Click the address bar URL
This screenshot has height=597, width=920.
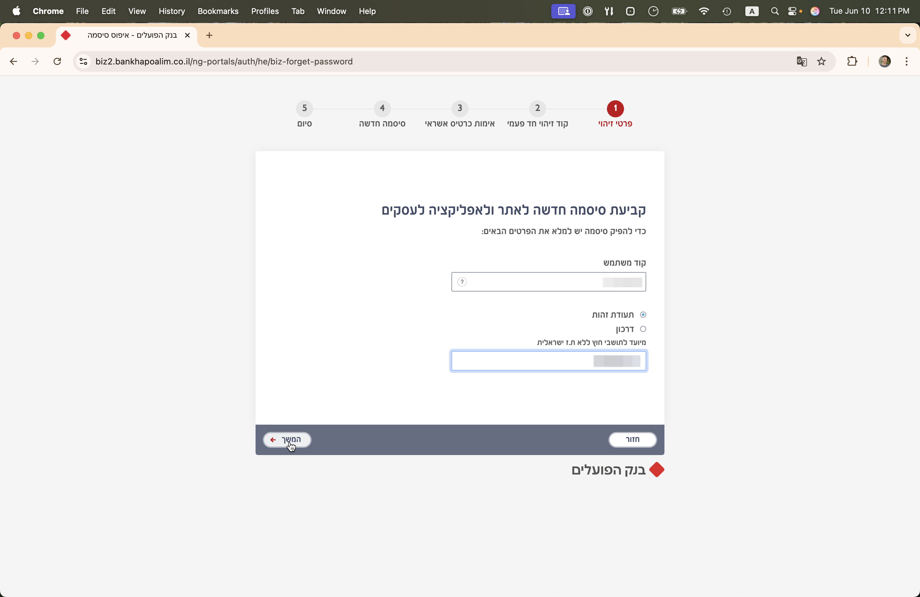coord(224,61)
